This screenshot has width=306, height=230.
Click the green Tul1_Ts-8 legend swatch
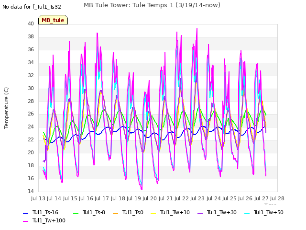pyautogui.click(x=76, y=213)
